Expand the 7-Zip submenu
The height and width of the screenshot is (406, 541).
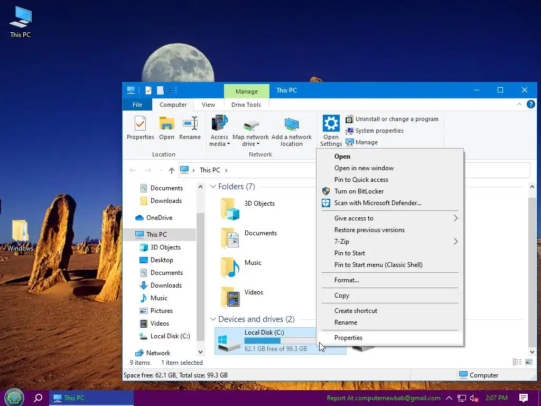pyautogui.click(x=390, y=241)
